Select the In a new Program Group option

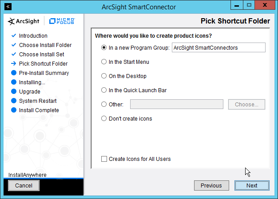(104, 48)
